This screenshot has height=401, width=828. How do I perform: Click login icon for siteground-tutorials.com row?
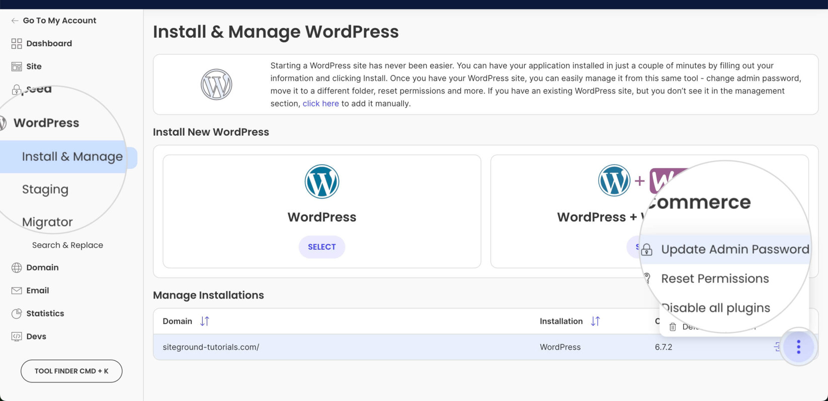tap(777, 347)
